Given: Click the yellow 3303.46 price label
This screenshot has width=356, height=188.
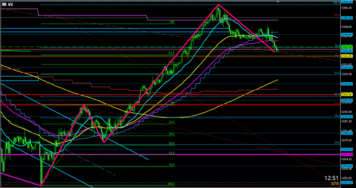Looking at the screenshot, I should 347,94.
